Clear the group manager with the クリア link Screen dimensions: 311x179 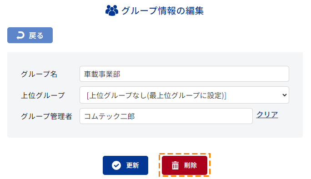tap(267, 114)
